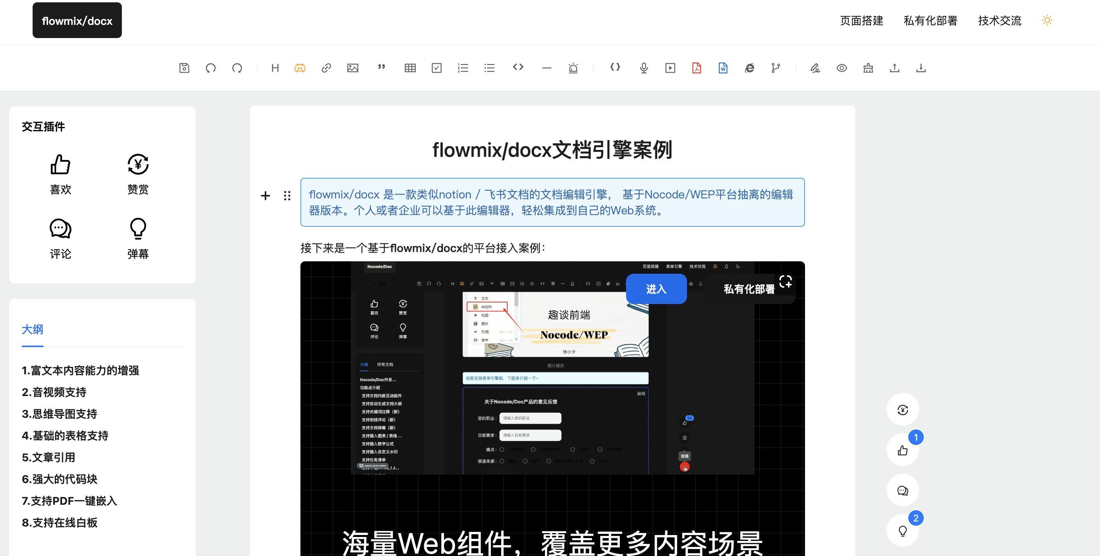This screenshot has height=556, width=1100.
Task: Go to outline item 3.思维导图支持
Action: coord(59,414)
